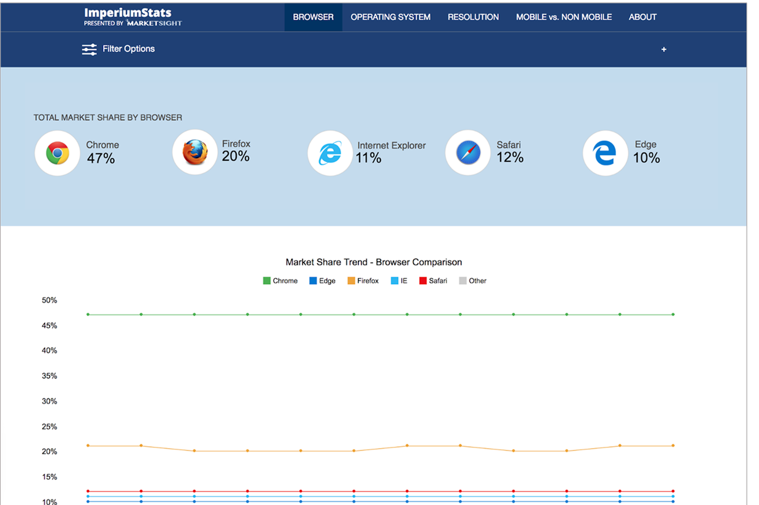Toggle Firefox series in chart legend
This screenshot has width=759, height=505.
pos(363,281)
